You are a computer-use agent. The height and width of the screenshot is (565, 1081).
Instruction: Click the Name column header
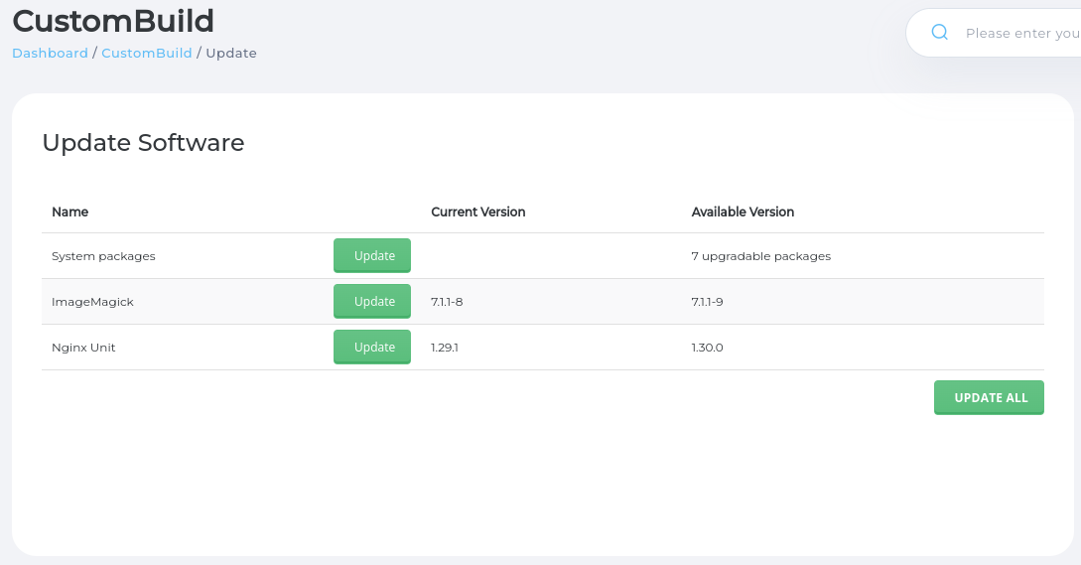pyautogui.click(x=70, y=212)
